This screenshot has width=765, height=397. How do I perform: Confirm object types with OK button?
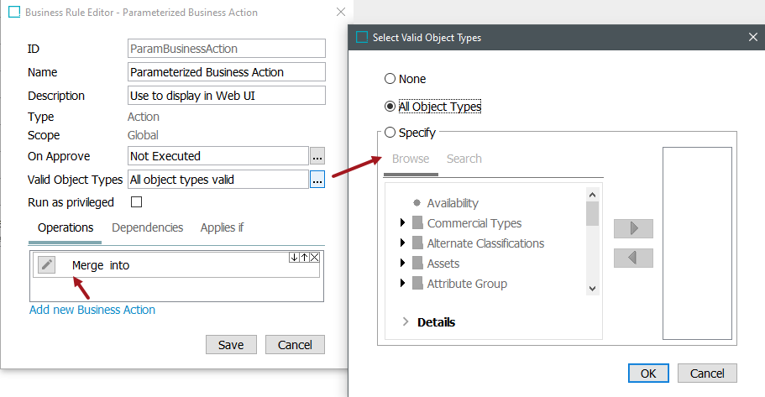coord(648,373)
